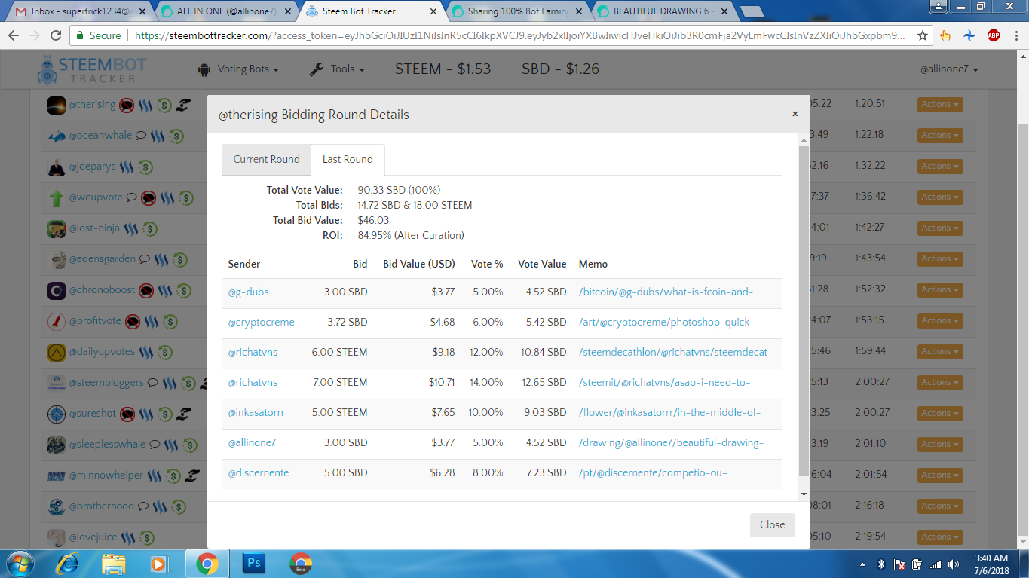The image size is (1029, 578).
Task: Switch to the Inbox Gmail browser tab
Action: (x=79, y=11)
